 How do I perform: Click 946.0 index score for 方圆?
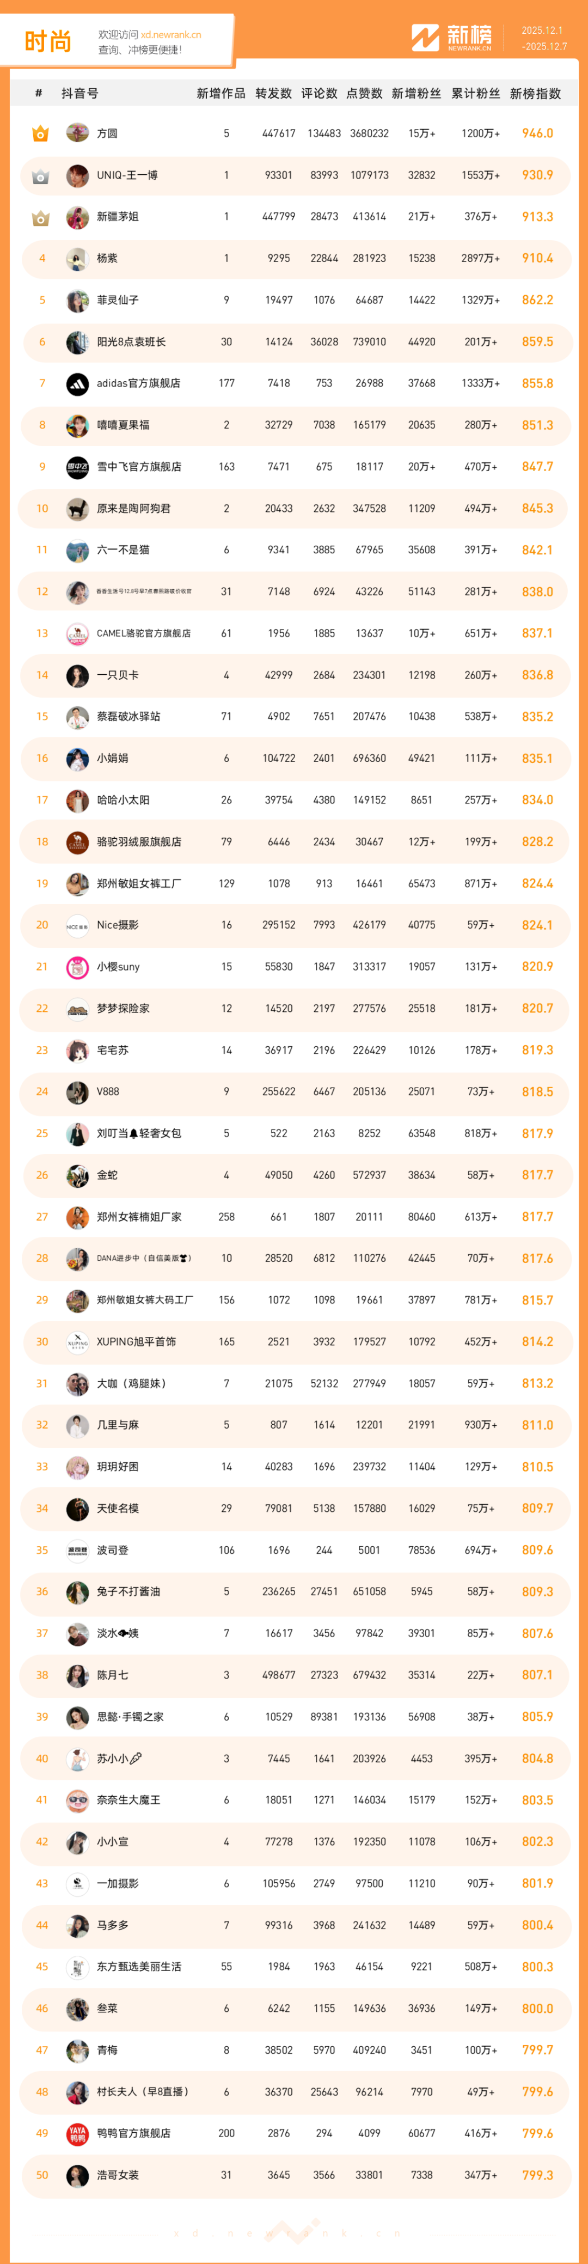tap(537, 133)
